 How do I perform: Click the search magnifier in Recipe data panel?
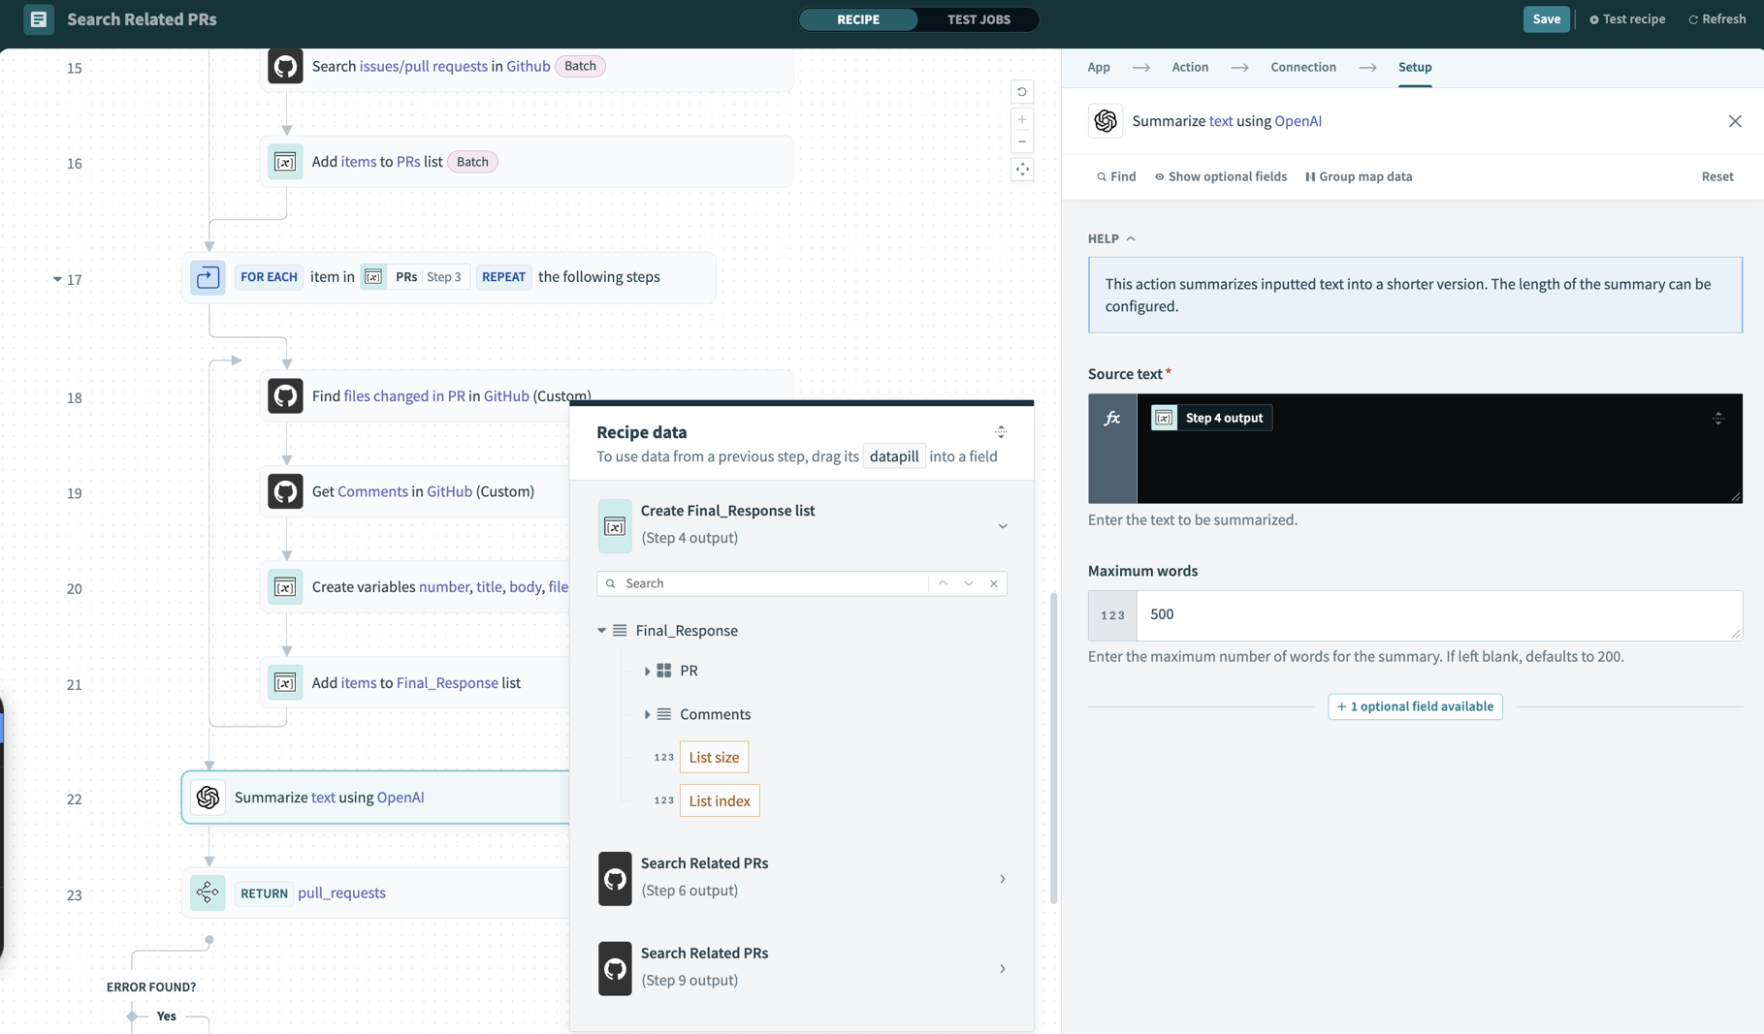(610, 582)
